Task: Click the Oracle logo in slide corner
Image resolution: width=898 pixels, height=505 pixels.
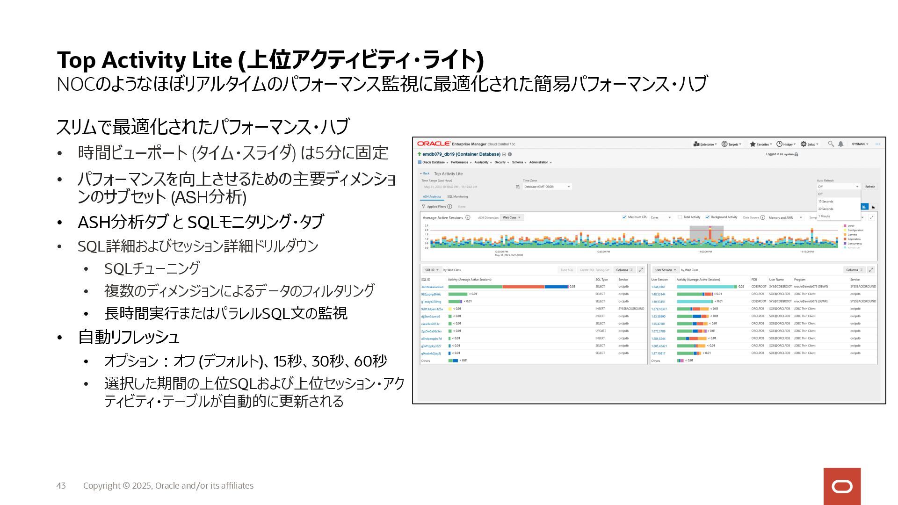Action: (842, 486)
